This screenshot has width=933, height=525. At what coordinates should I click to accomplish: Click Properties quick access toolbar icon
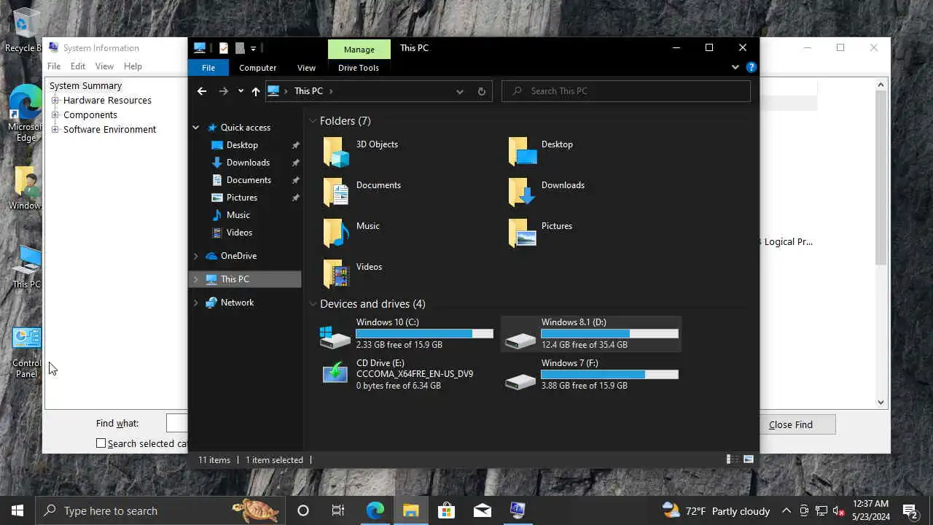point(224,48)
